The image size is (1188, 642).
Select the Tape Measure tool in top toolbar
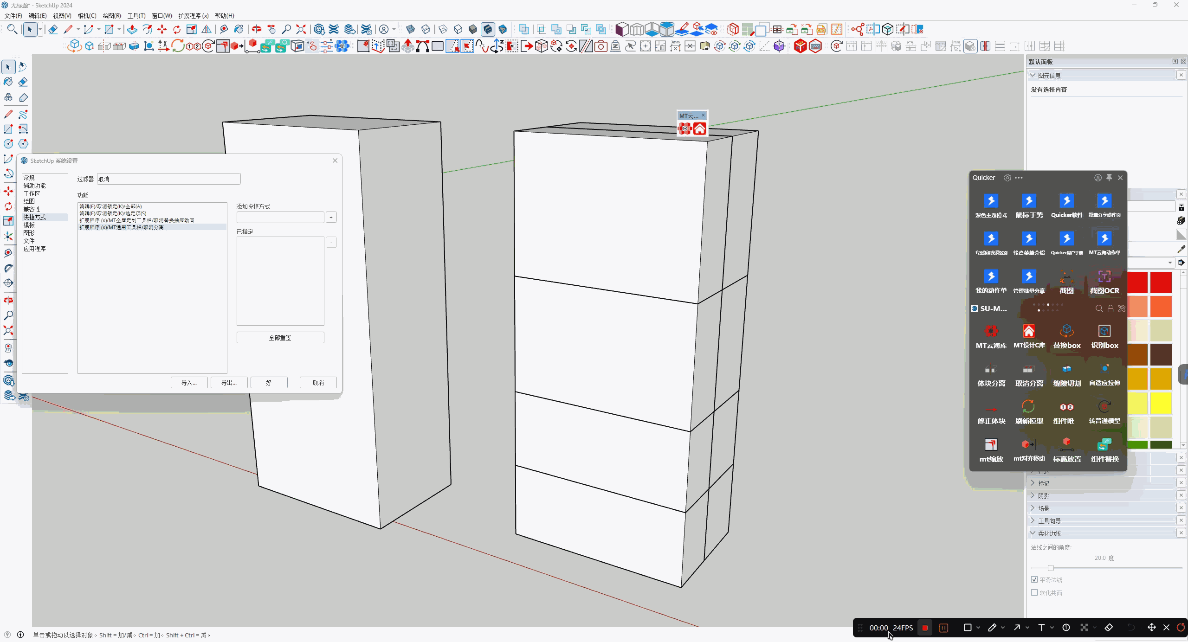224,30
